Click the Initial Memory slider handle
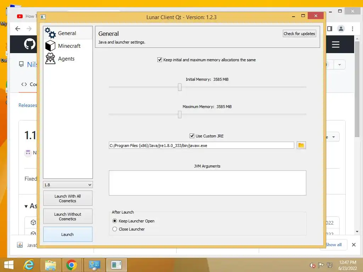Image resolution: width=363 pixels, height=272 pixels. pos(180,87)
